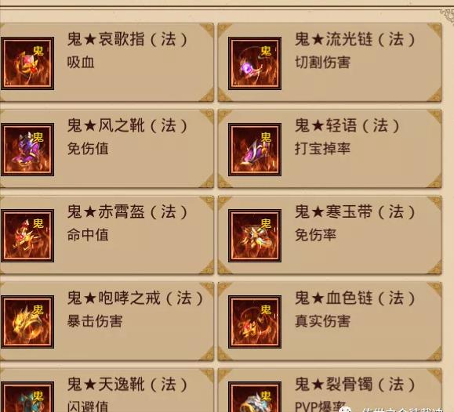Select the 打宝掉率 attribute label
Image resolution: width=454 pixels, height=412 pixels.
point(322,149)
